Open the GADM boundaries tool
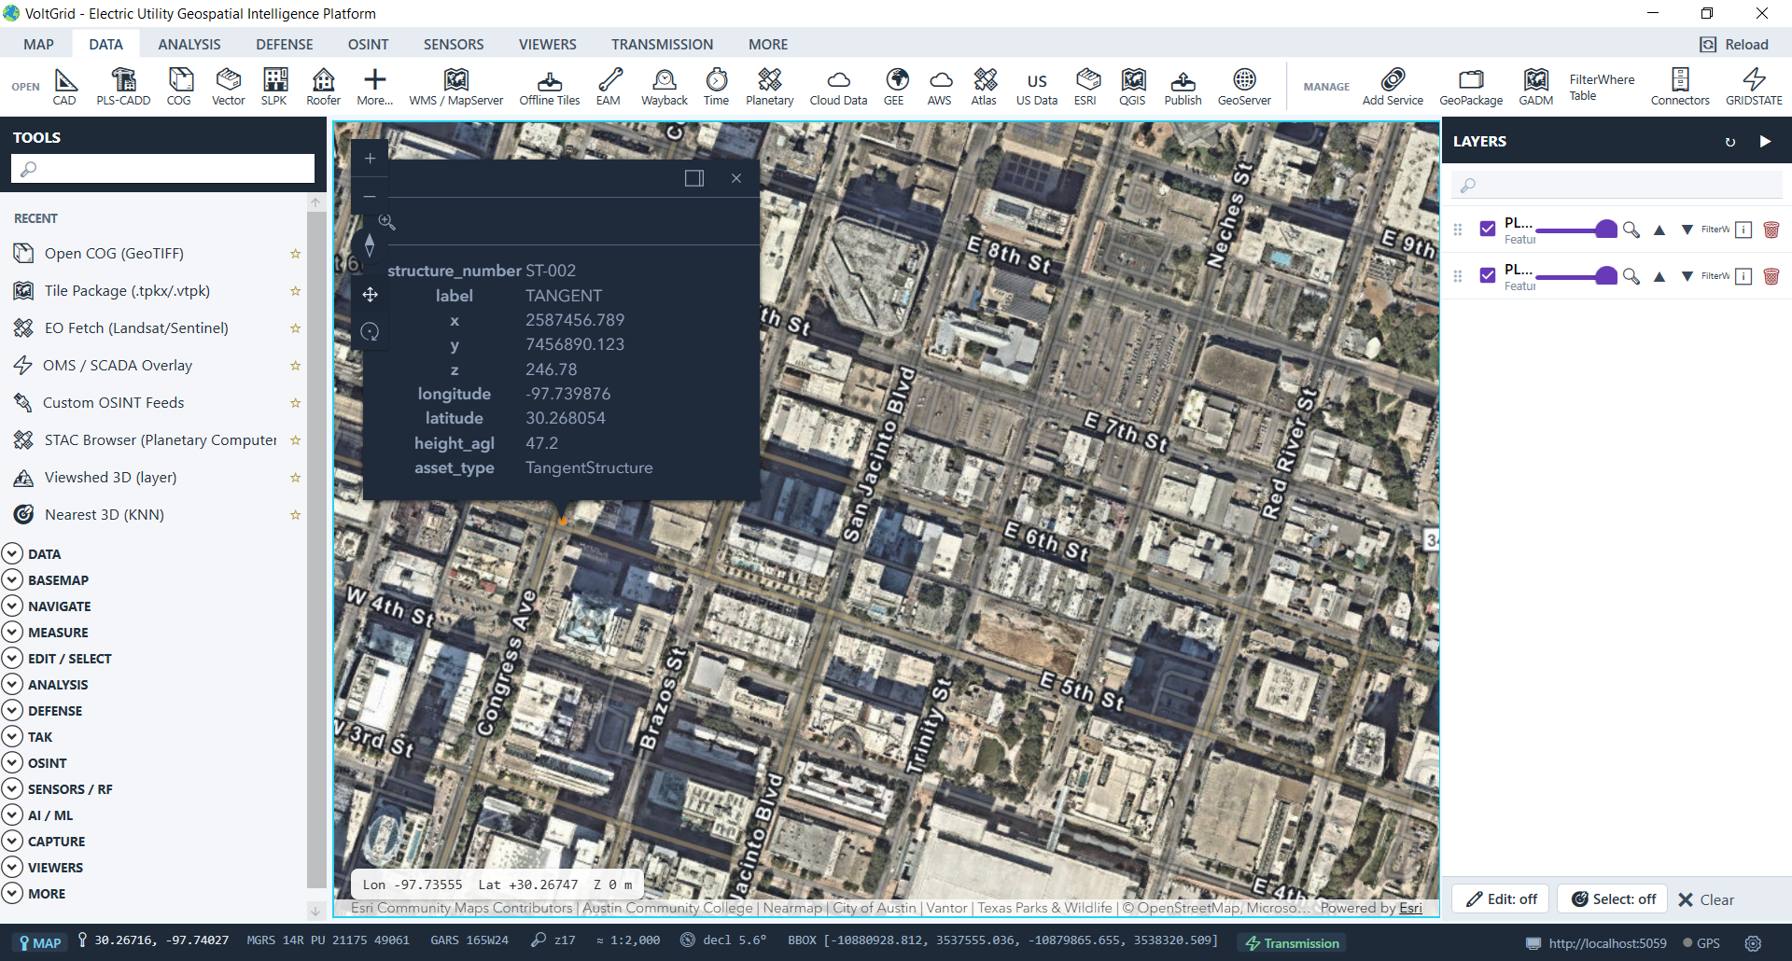The image size is (1792, 961). tap(1536, 87)
